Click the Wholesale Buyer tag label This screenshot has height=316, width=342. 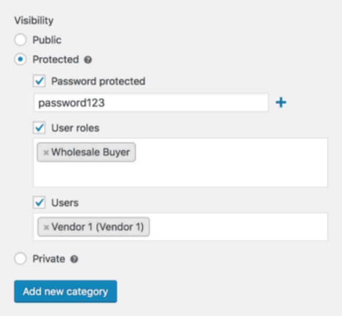[x=90, y=153]
